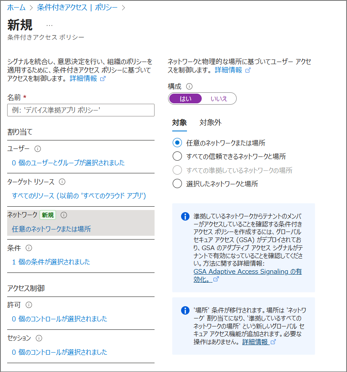Set the 構成 toggle to はい
347x372 pixels.
[x=185, y=98]
